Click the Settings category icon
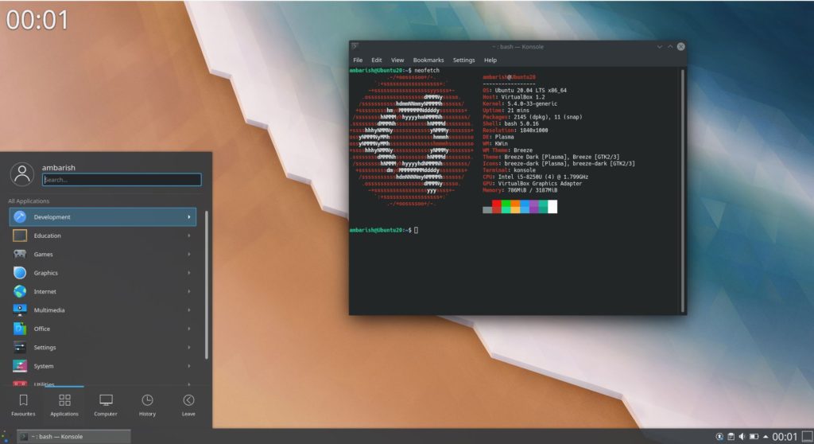This screenshot has height=444, width=814. [20, 347]
